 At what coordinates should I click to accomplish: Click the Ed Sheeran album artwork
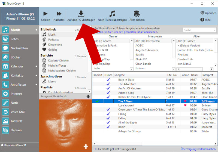click(x=65, y=125)
